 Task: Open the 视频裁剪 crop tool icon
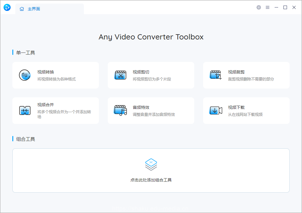(x=216, y=75)
